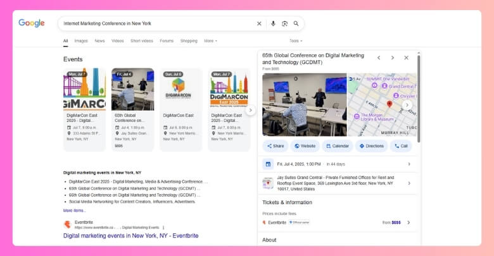The height and width of the screenshot is (256, 494).
Task: Get Directions to the event
Action: (371, 146)
